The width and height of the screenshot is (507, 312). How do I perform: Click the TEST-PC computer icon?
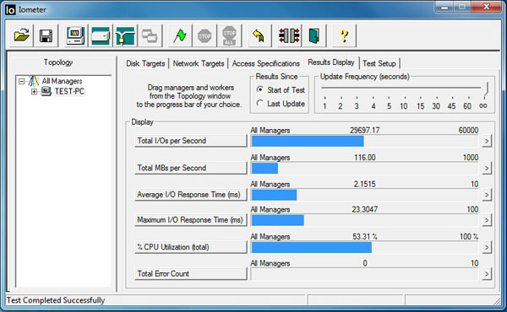[x=46, y=91]
